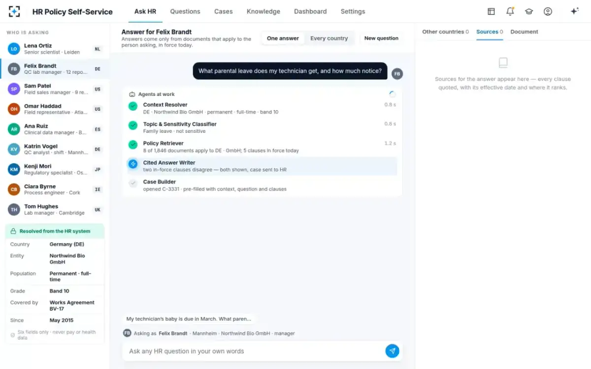This screenshot has width=591, height=369.
Task: Click the IE country badge for Ciara Byrne
Action: 98,190
